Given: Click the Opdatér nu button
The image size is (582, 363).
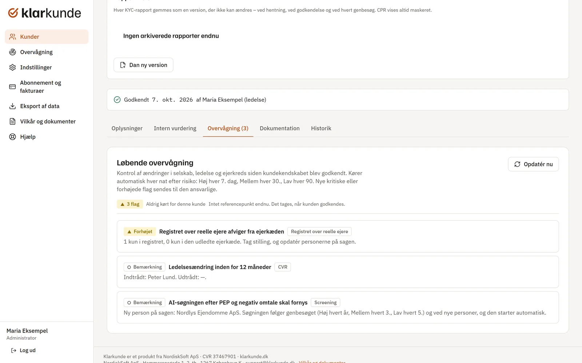Looking at the screenshot, I should click(x=533, y=164).
